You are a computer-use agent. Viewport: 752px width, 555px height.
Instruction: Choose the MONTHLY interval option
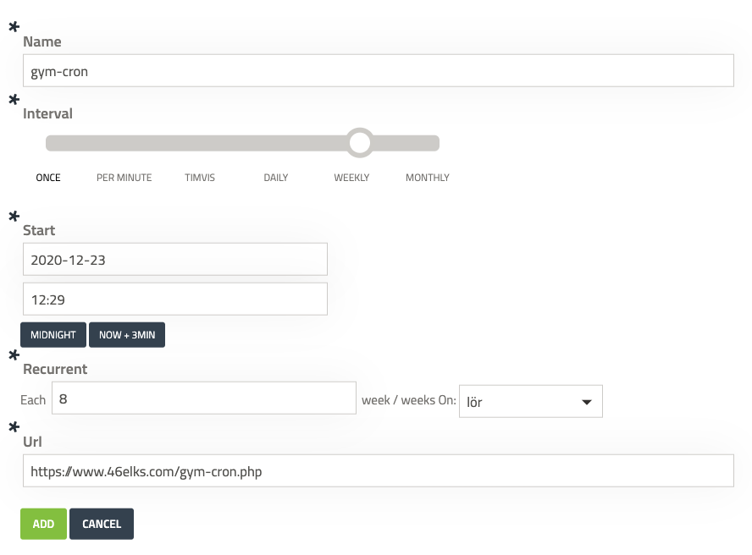(x=427, y=178)
